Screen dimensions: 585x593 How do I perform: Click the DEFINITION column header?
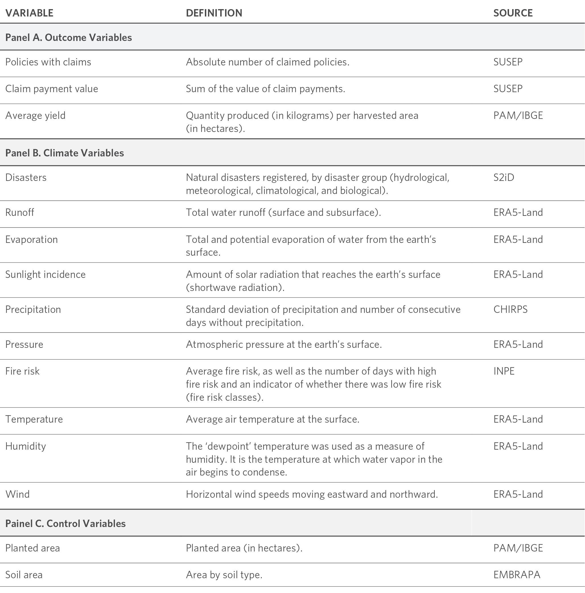click(214, 13)
